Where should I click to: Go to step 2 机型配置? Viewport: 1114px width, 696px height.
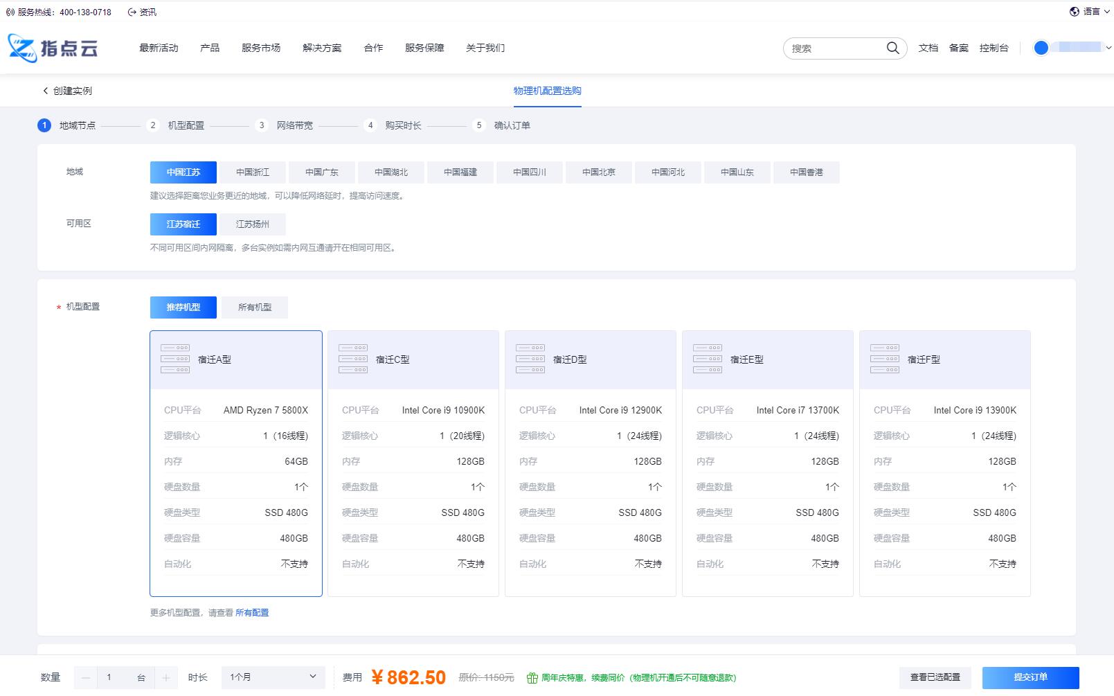(177, 125)
